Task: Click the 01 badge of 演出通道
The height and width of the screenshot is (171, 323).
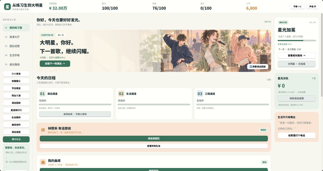Action: pos(42,94)
